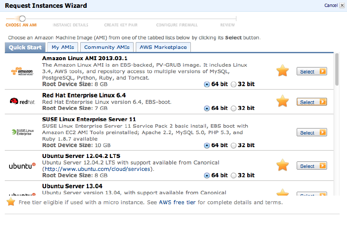347x225 pixels.
Task: Choose 64 bit for SUSE Linux Enterprise Server 11
Action: (207, 145)
